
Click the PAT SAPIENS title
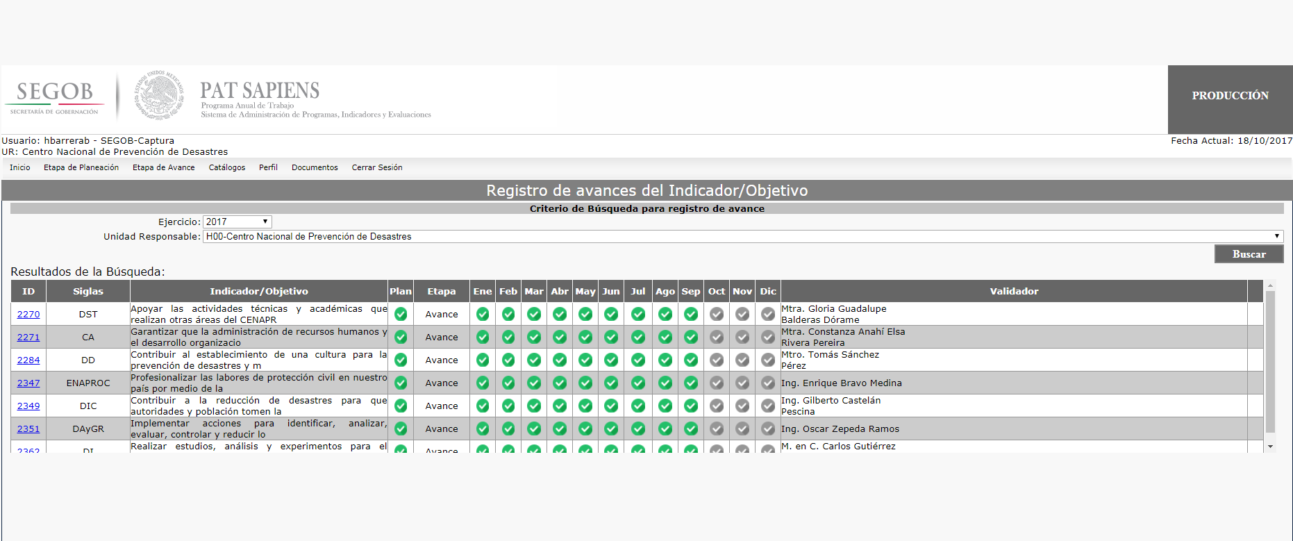(x=260, y=90)
